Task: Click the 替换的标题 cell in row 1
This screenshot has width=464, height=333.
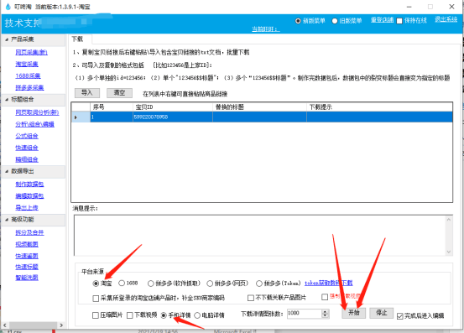Action: click(259, 117)
